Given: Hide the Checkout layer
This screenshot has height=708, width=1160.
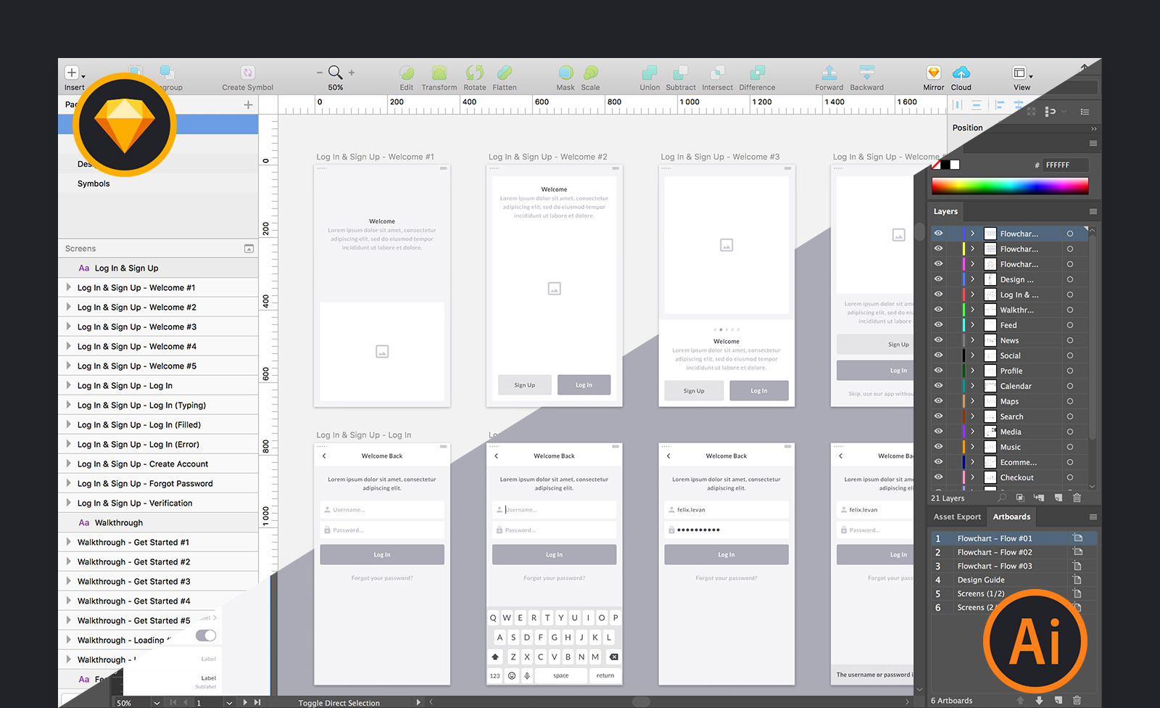Looking at the screenshot, I should [x=938, y=477].
